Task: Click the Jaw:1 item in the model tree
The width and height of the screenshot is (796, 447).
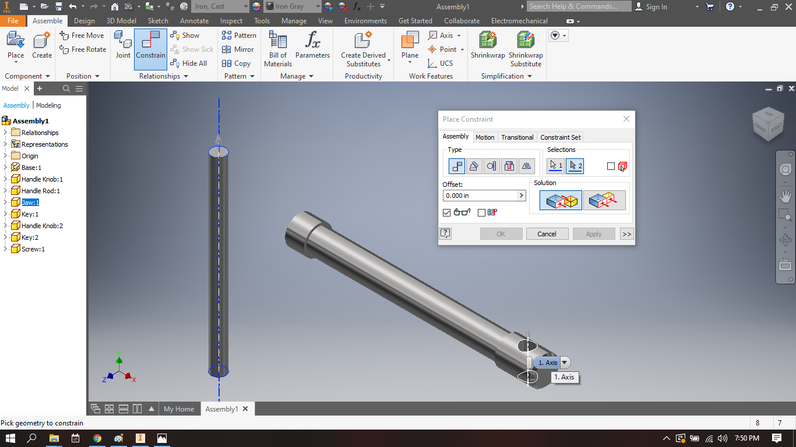Action: [x=30, y=202]
